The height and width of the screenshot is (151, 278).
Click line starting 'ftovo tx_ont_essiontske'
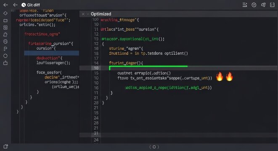tap(165, 78)
